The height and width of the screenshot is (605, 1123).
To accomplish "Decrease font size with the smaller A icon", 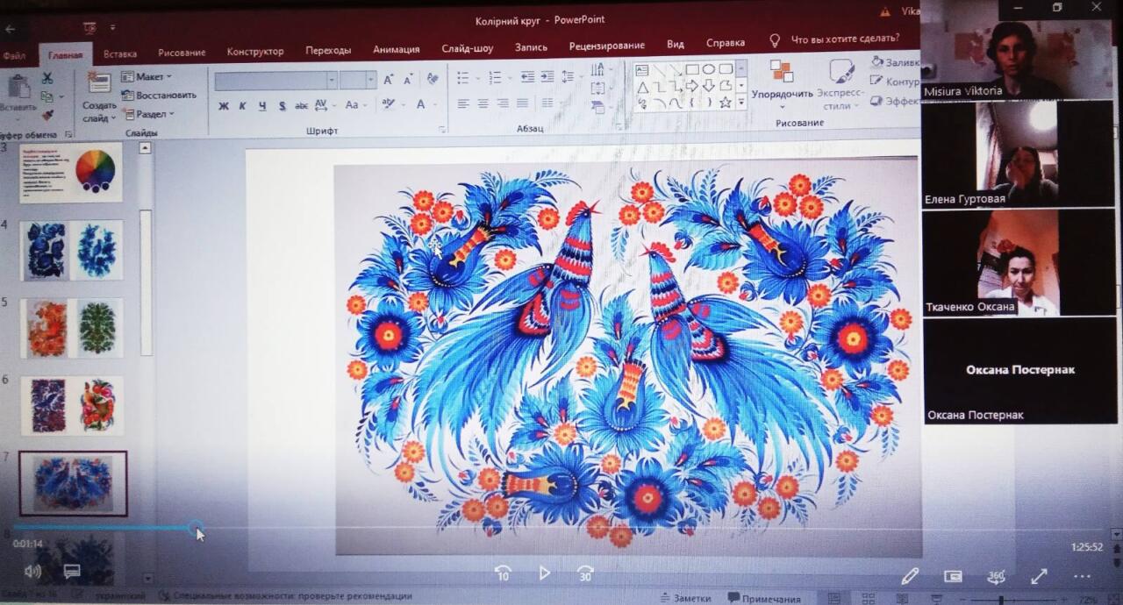I will pyautogui.click(x=408, y=80).
